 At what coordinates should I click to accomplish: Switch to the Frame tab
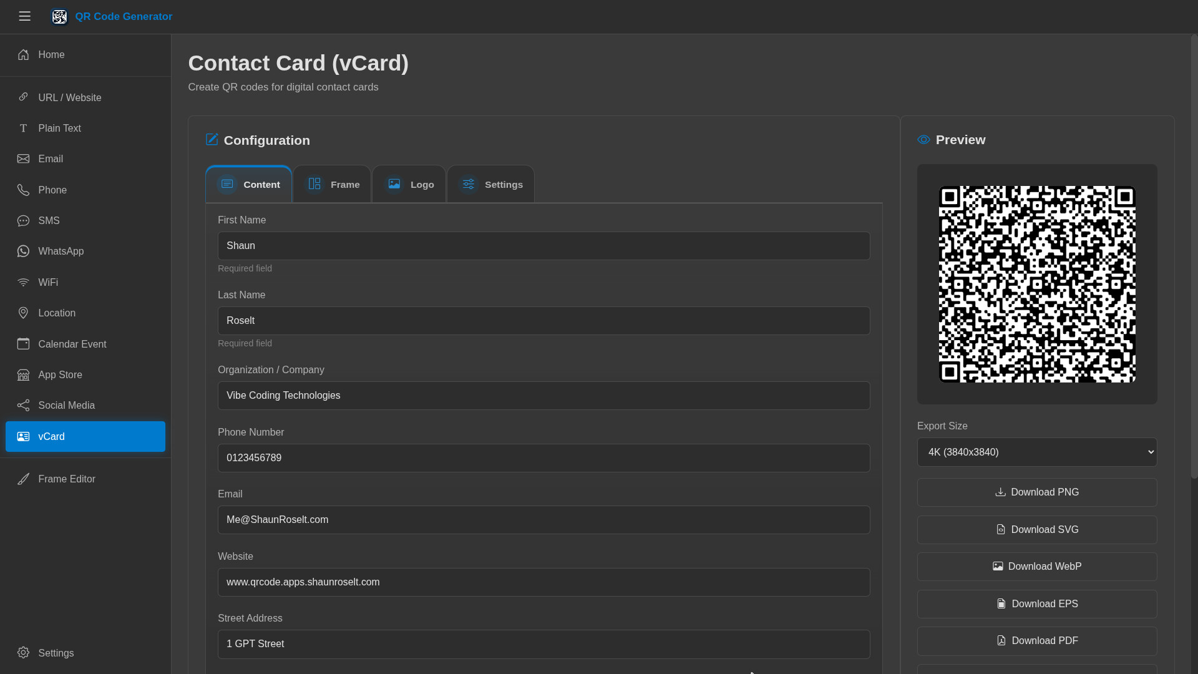[x=332, y=184]
